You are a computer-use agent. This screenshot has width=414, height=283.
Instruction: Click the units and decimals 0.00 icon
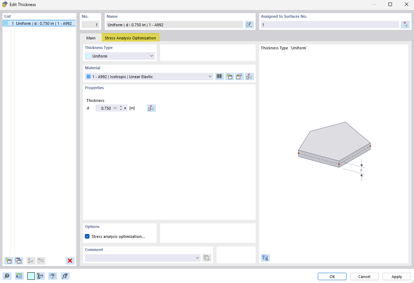click(x=19, y=276)
